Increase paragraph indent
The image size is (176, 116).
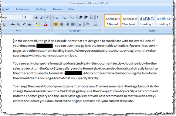click(x=86, y=17)
